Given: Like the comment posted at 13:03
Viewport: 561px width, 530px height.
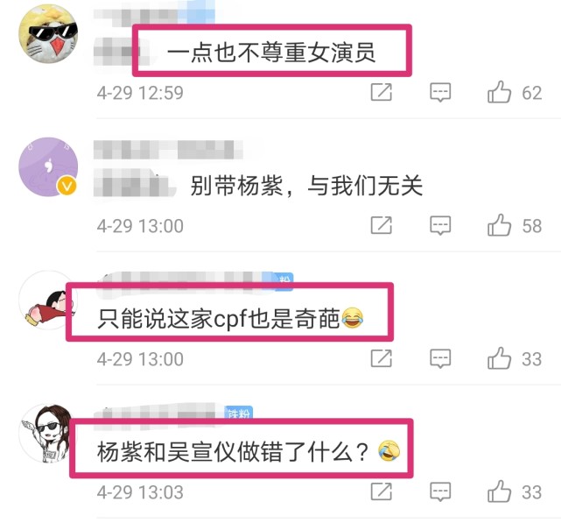Looking at the screenshot, I should pyautogui.click(x=499, y=491).
